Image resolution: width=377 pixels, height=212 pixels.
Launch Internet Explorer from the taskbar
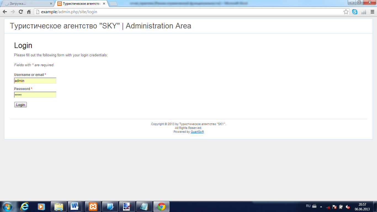(x=25, y=206)
